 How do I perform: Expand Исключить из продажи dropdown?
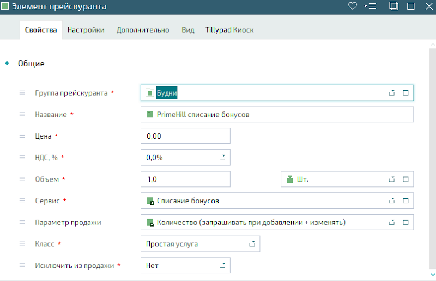click(x=222, y=265)
